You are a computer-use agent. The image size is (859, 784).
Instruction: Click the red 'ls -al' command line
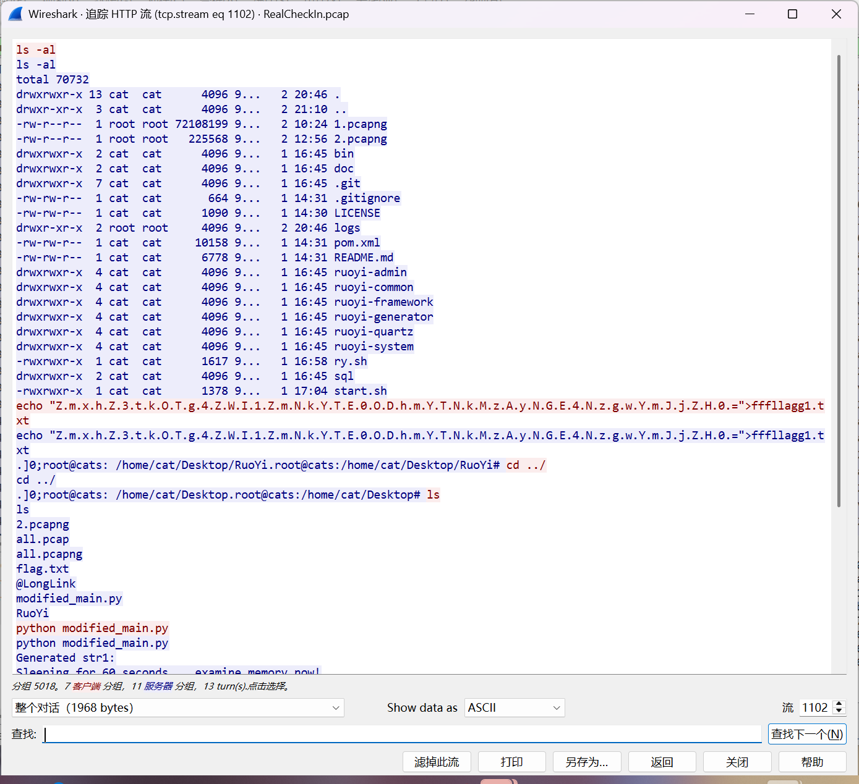click(x=36, y=49)
